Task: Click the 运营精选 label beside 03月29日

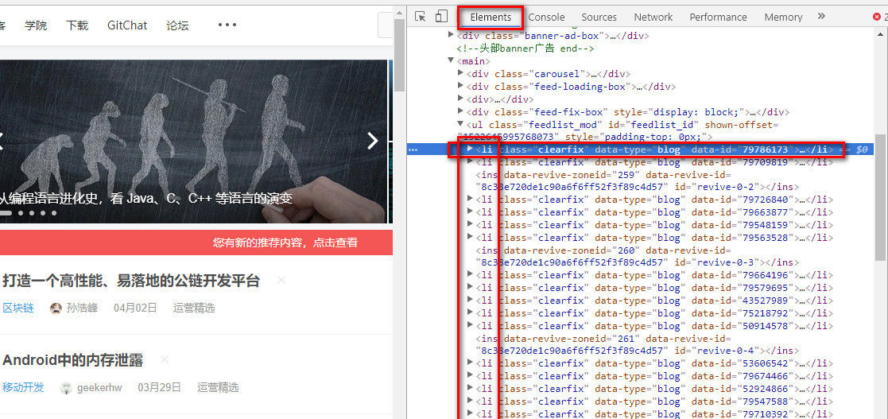Action: pyautogui.click(x=218, y=388)
